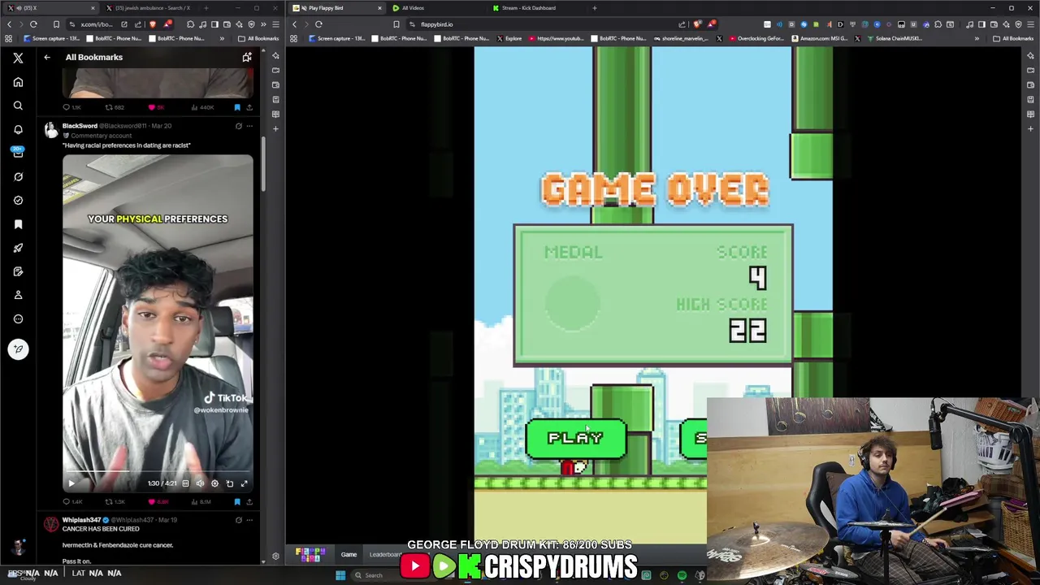Click tweet video progress bar
The width and height of the screenshot is (1040, 585).
pyautogui.click(x=158, y=471)
